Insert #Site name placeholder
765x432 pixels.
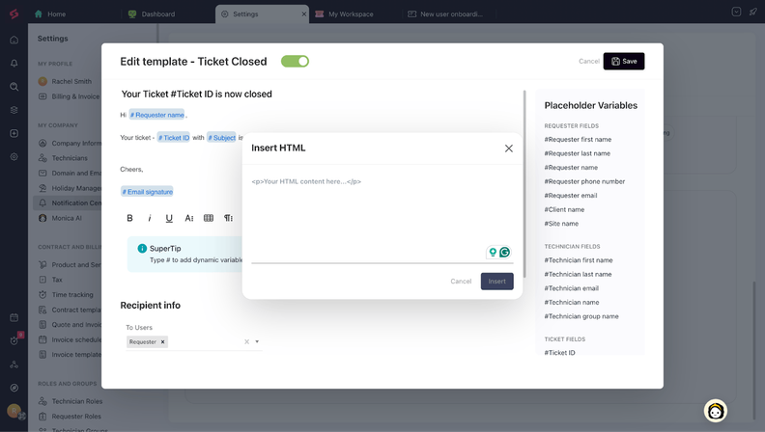(561, 224)
